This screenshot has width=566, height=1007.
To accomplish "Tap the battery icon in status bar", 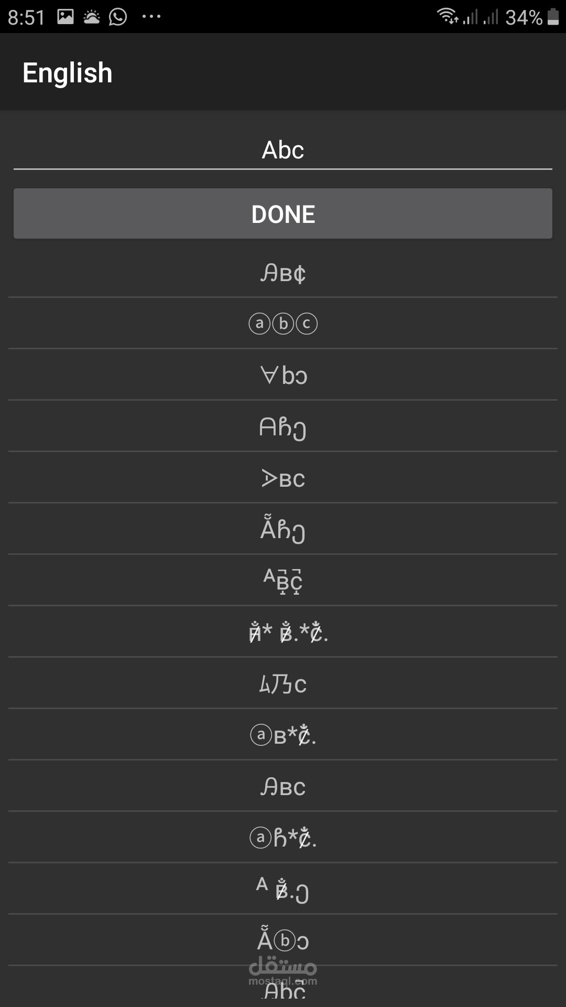I will [553, 17].
